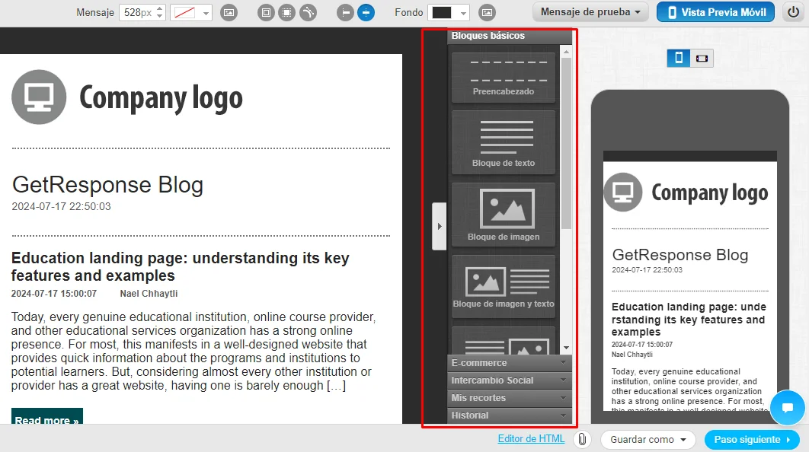
Task: Select the left-align message toggle
Action: pos(345,12)
